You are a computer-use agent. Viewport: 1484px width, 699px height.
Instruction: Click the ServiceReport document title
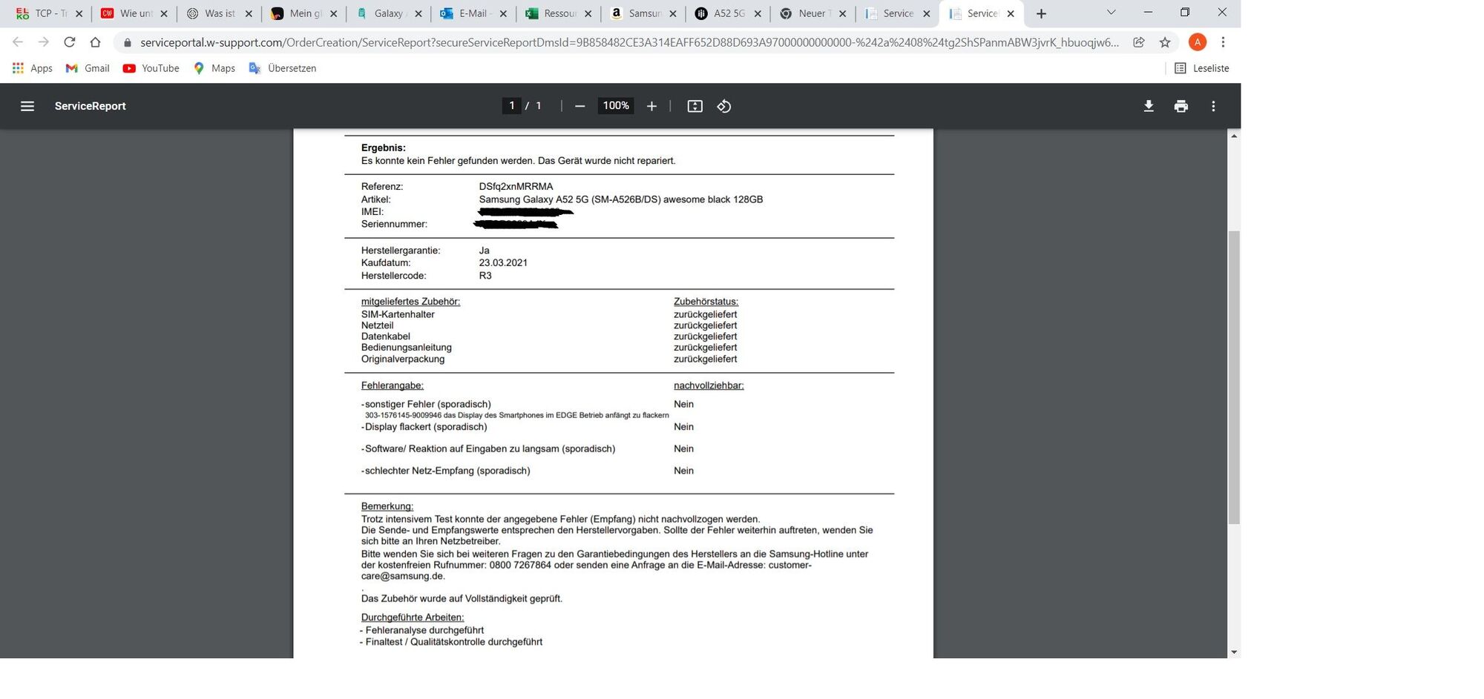point(91,106)
